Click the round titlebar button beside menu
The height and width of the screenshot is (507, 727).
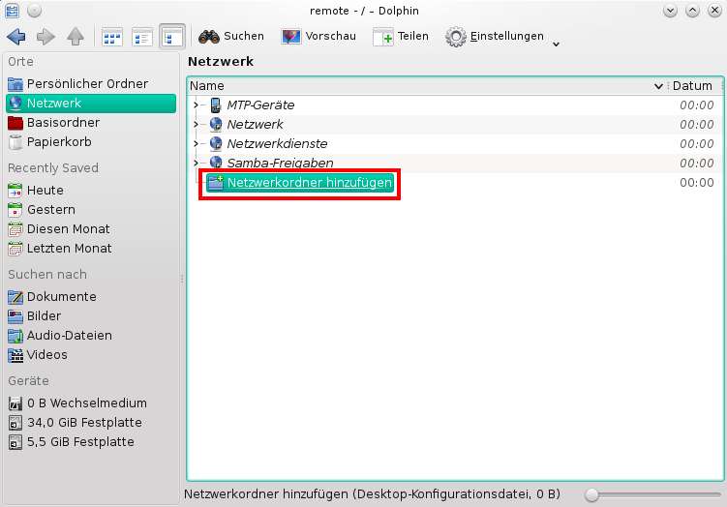[x=34, y=11]
